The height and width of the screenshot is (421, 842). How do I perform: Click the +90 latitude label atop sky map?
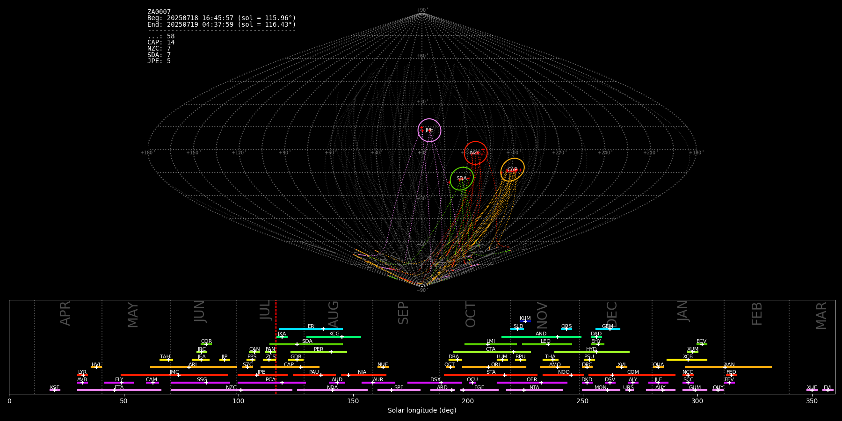click(421, 10)
